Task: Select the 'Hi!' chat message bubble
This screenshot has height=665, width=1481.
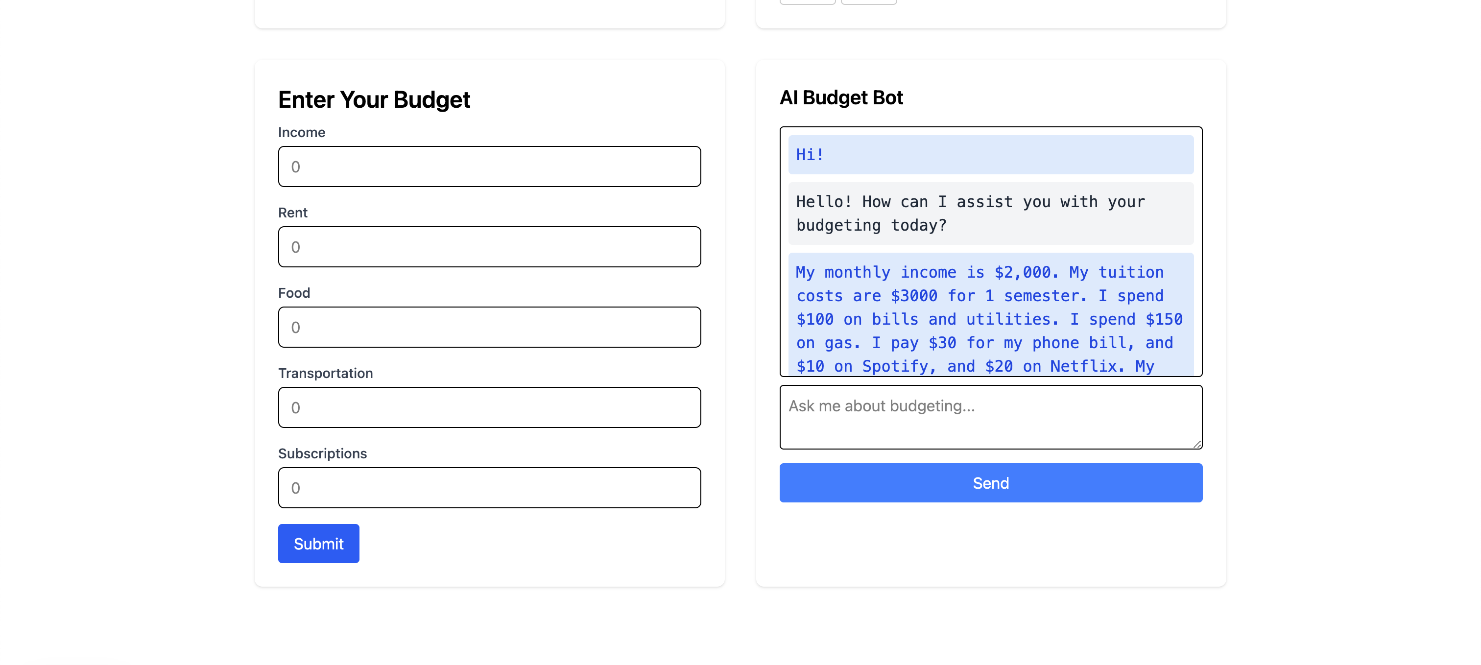Action: tap(990, 155)
